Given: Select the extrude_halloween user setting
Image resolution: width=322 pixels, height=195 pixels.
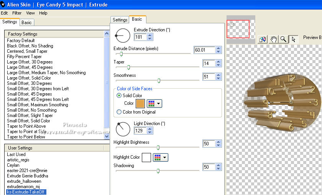Looking at the screenshot, I should [24, 181].
